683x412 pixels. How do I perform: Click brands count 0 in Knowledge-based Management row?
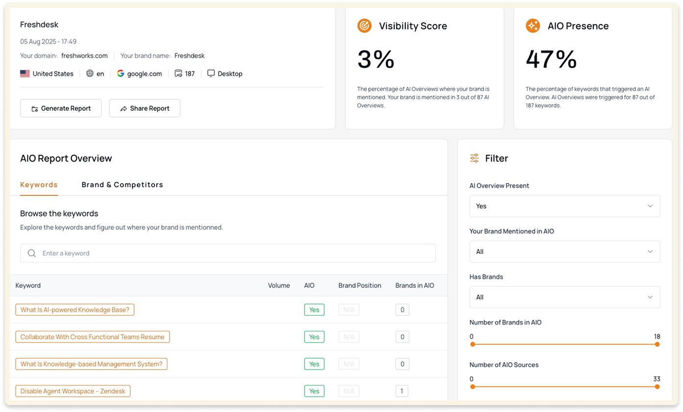pyautogui.click(x=402, y=364)
